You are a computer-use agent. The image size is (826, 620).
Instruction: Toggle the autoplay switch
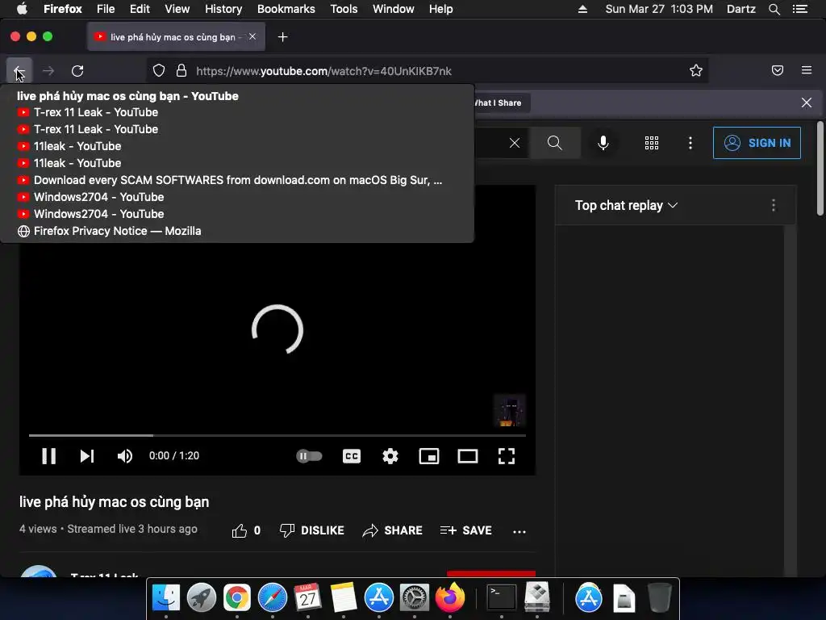309,456
